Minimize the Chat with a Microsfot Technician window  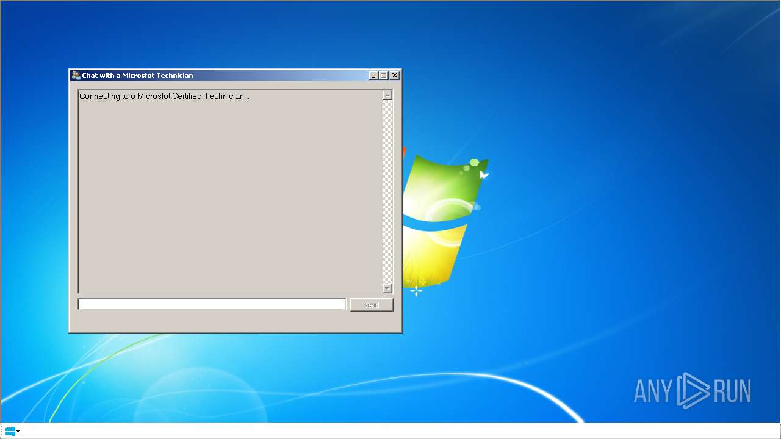pyautogui.click(x=373, y=76)
